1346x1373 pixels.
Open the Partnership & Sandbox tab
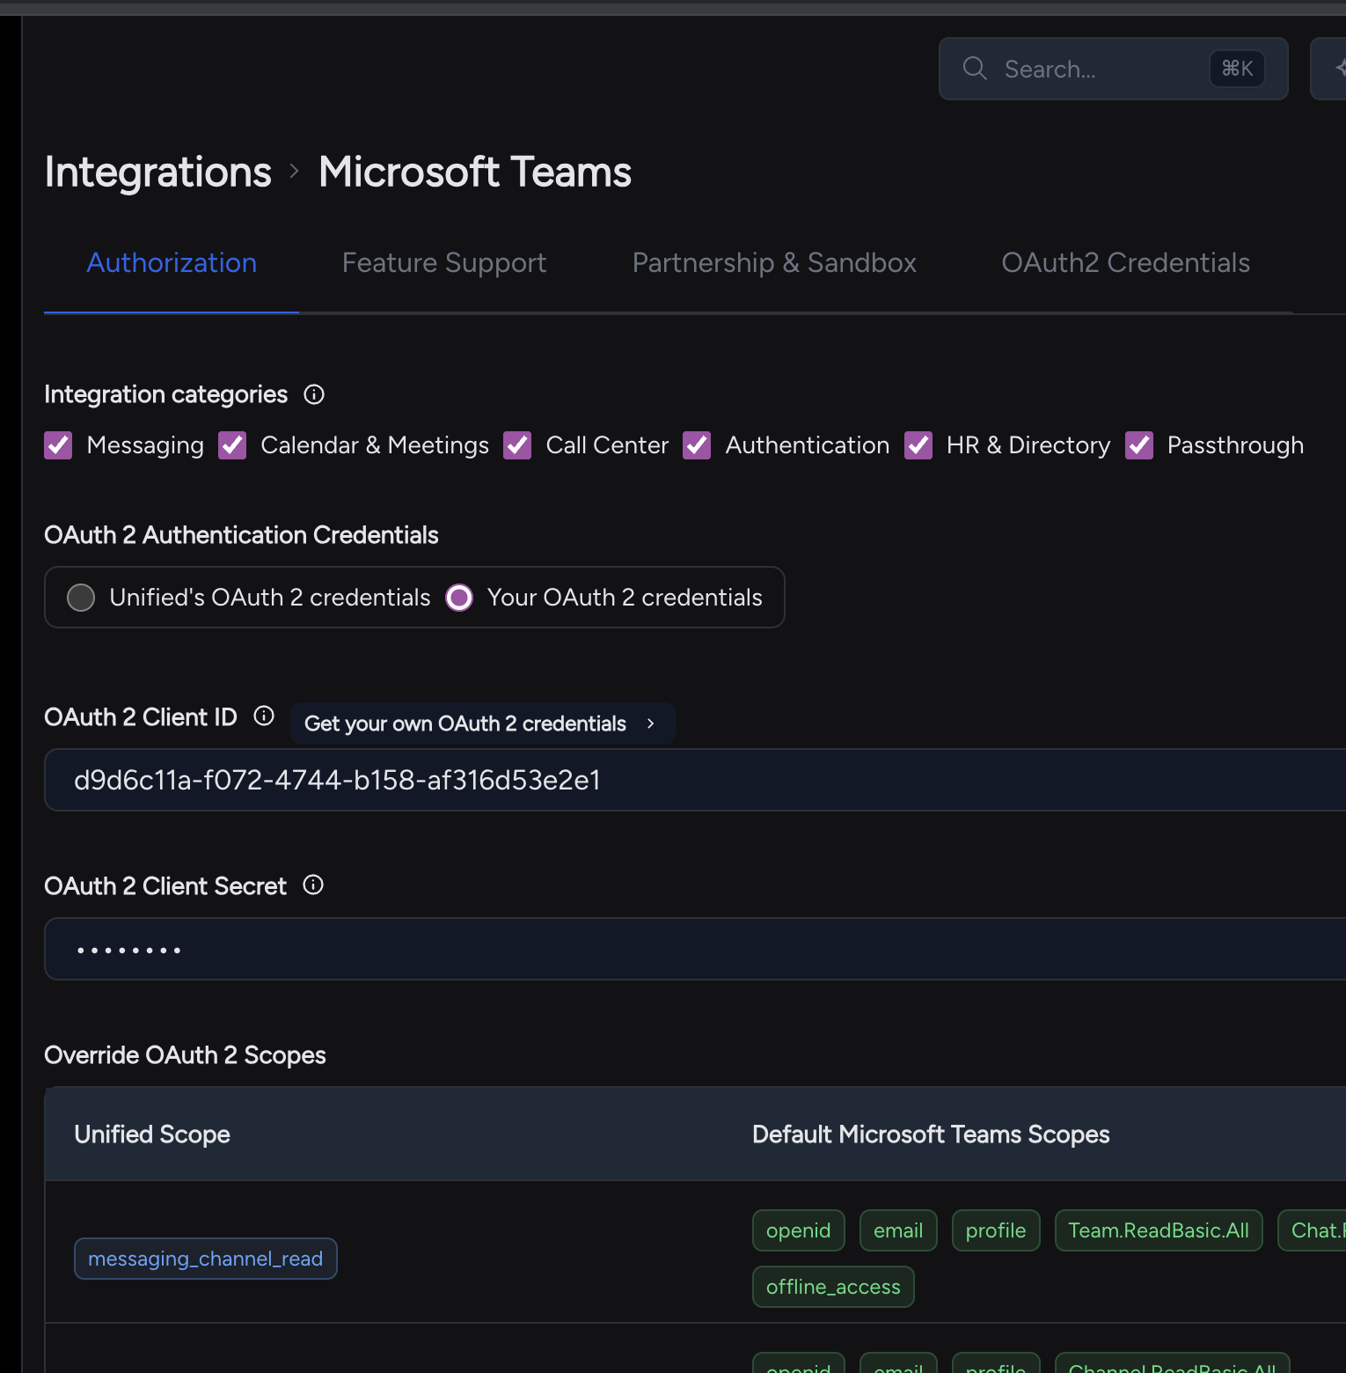tap(774, 263)
